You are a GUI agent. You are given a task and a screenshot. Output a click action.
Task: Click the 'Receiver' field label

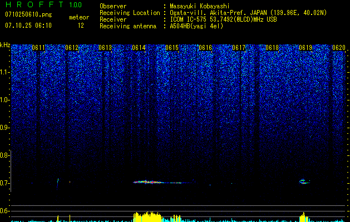pyautogui.click(x=113, y=19)
